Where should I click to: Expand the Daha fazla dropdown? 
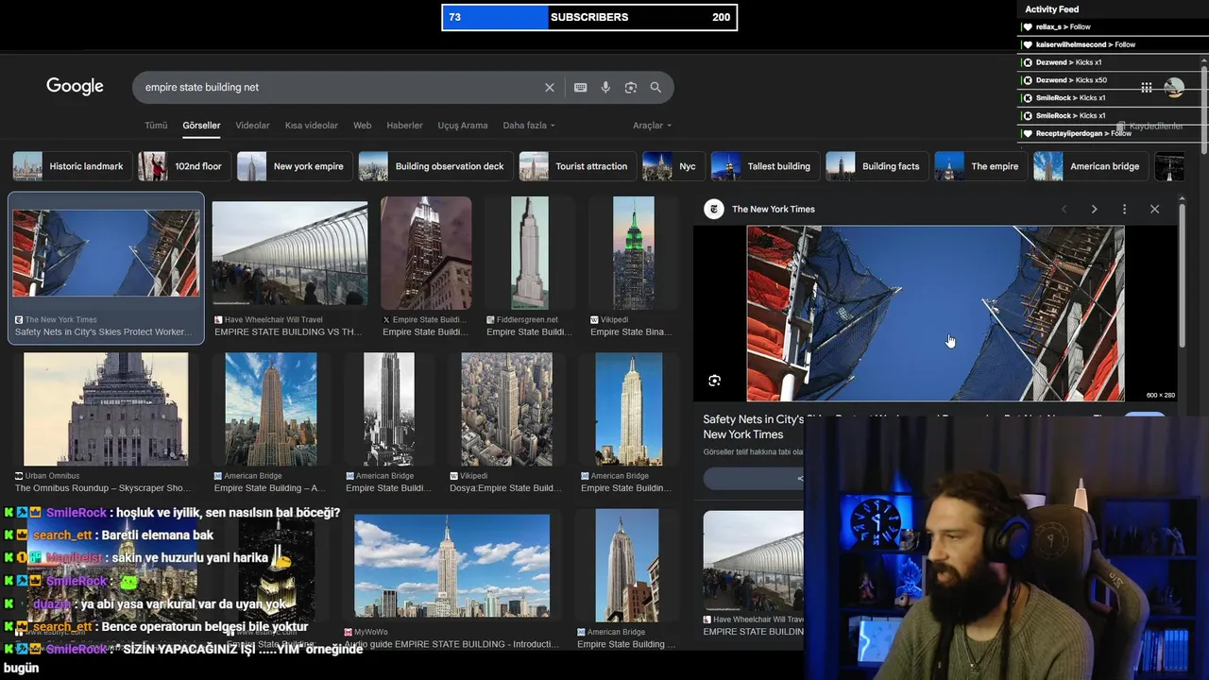(x=529, y=126)
